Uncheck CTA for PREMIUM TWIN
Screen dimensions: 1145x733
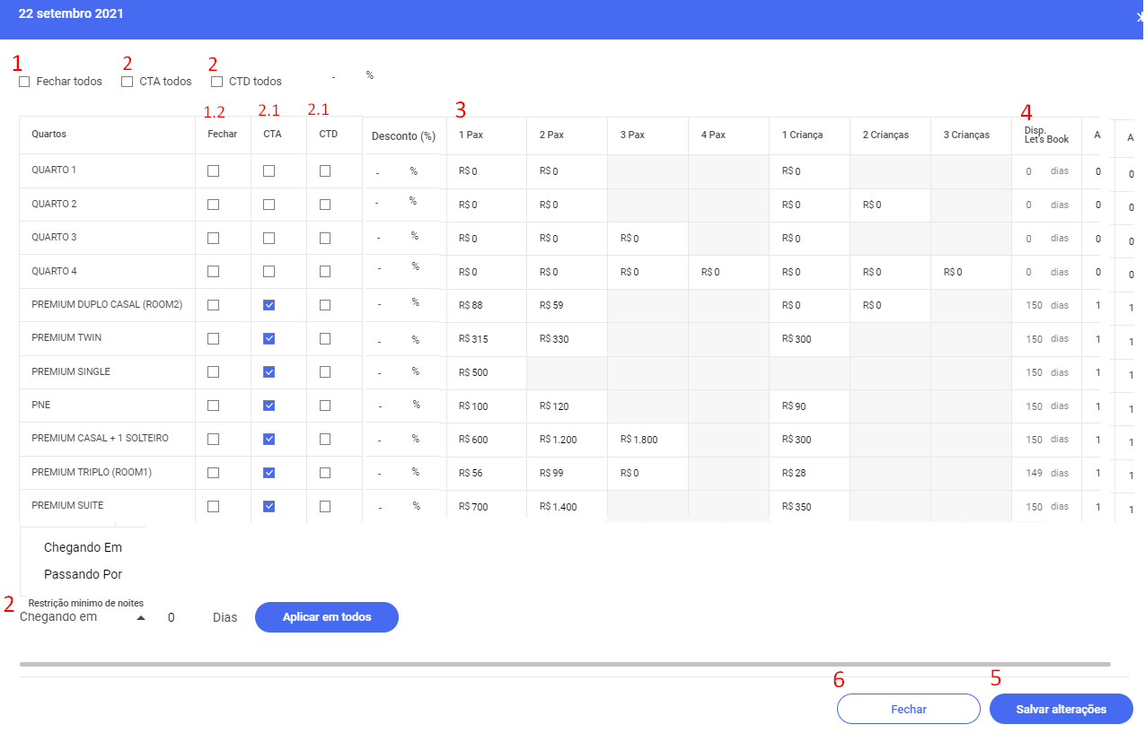[269, 338]
